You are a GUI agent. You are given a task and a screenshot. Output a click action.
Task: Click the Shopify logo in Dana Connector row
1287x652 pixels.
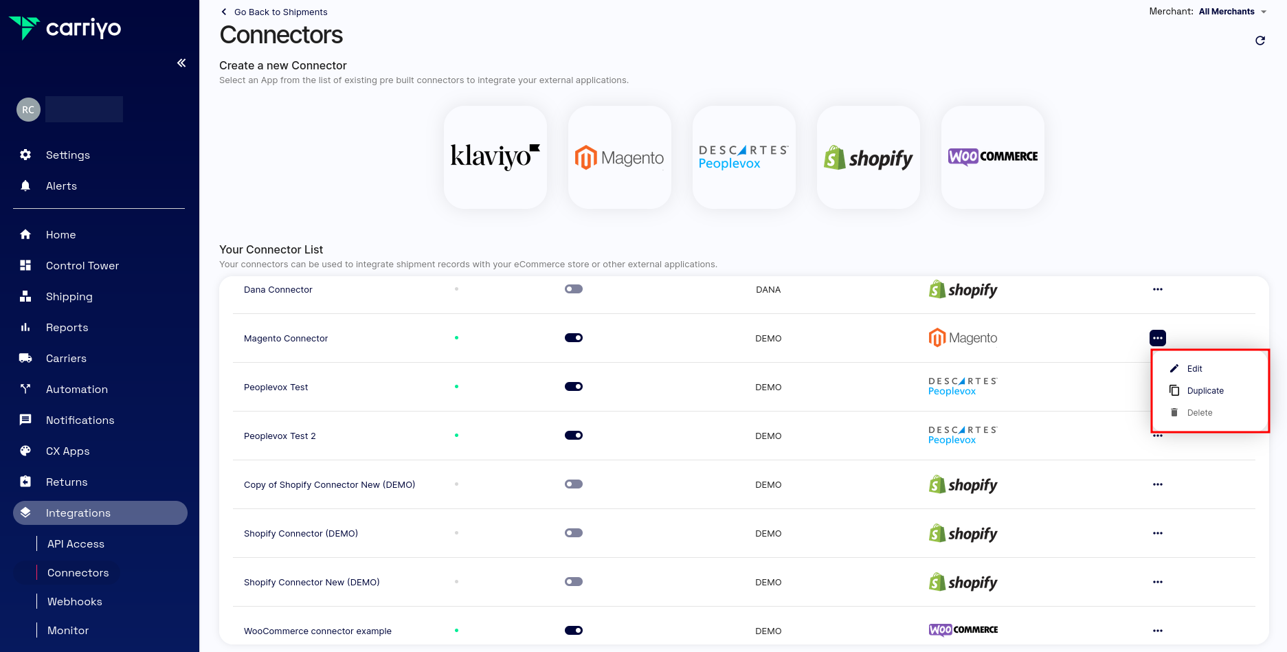[x=963, y=290]
